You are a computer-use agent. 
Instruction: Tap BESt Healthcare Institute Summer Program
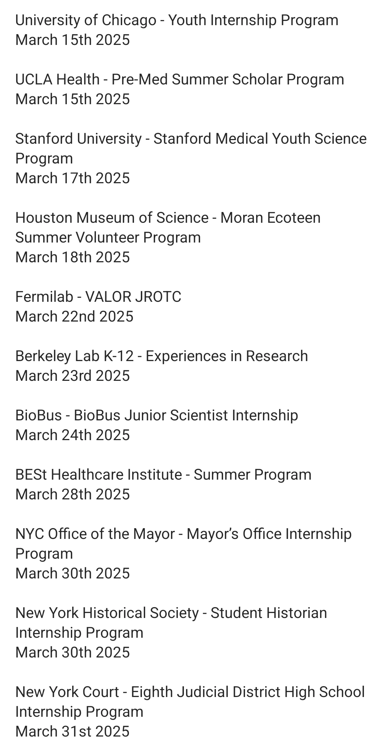(x=163, y=475)
